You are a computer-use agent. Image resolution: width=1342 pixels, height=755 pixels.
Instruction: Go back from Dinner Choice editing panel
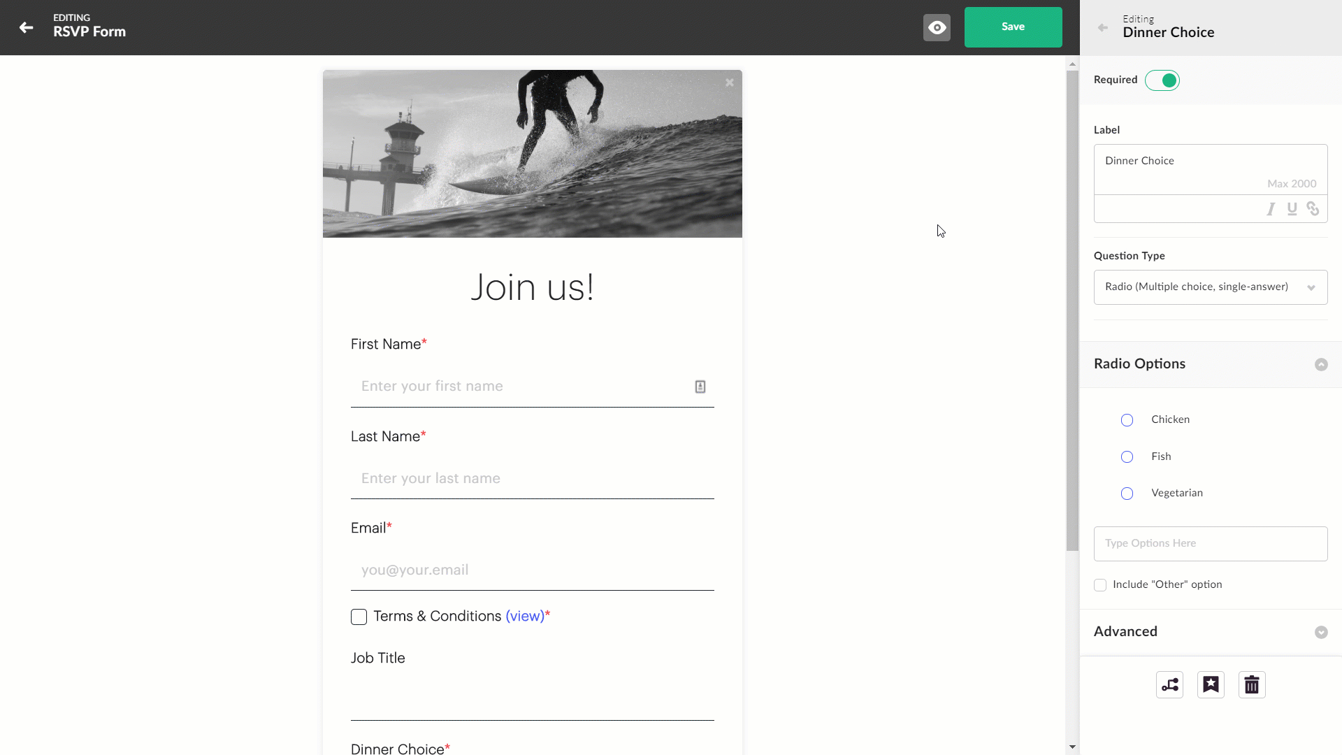coord(1103,27)
